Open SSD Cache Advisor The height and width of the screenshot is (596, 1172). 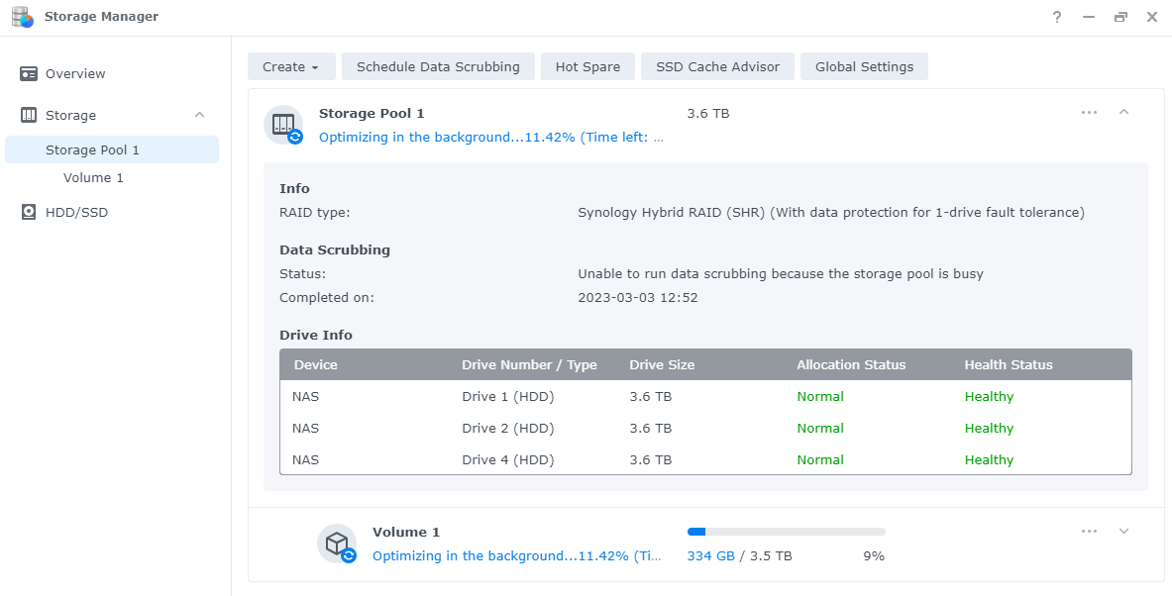[717, 66]
